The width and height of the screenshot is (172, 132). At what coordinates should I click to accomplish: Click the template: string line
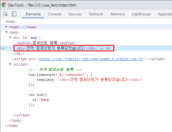pyautogui.click(x=90, y=80)
